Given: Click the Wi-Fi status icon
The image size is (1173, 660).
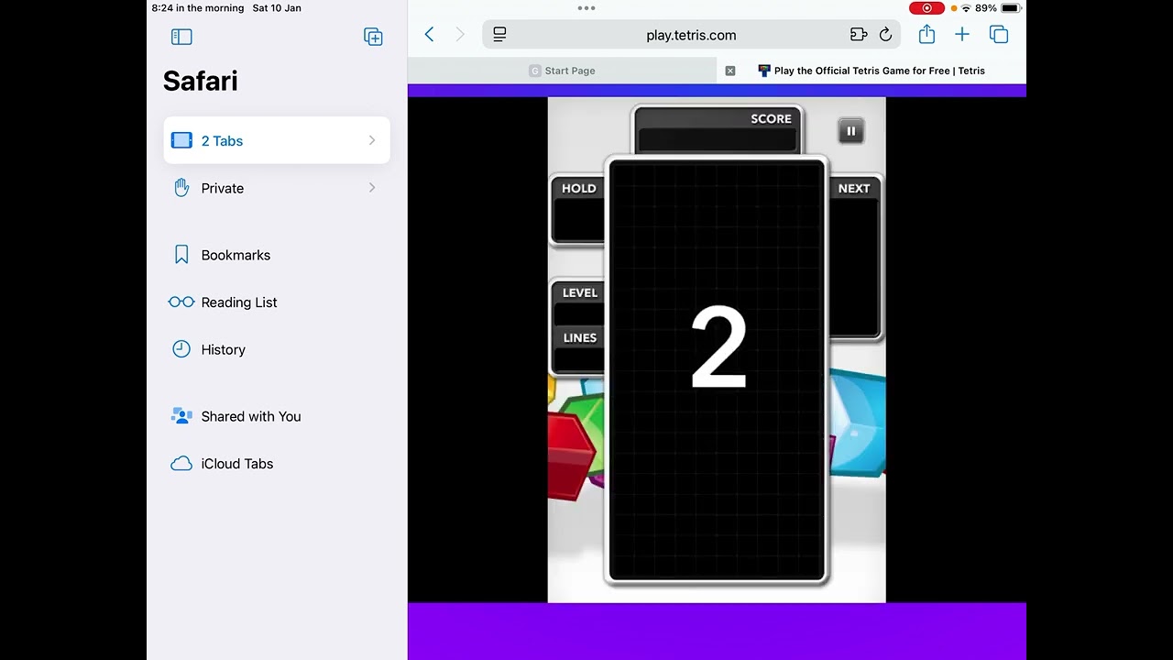Looking at the screenshot, I should coord(966,8).
